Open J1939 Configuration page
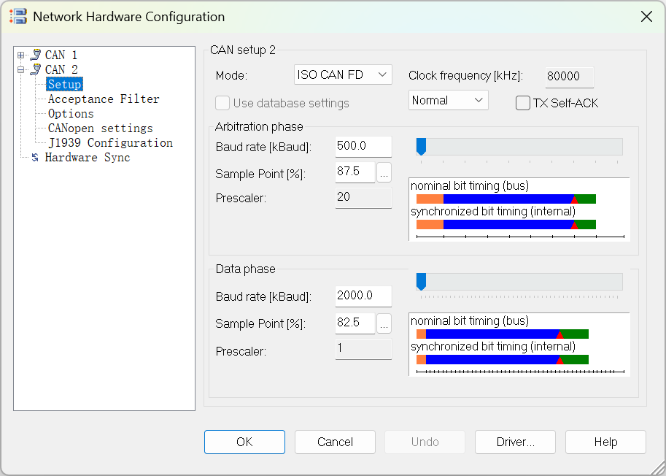Viewport: 666px width, 476px height. click(110, 143)
